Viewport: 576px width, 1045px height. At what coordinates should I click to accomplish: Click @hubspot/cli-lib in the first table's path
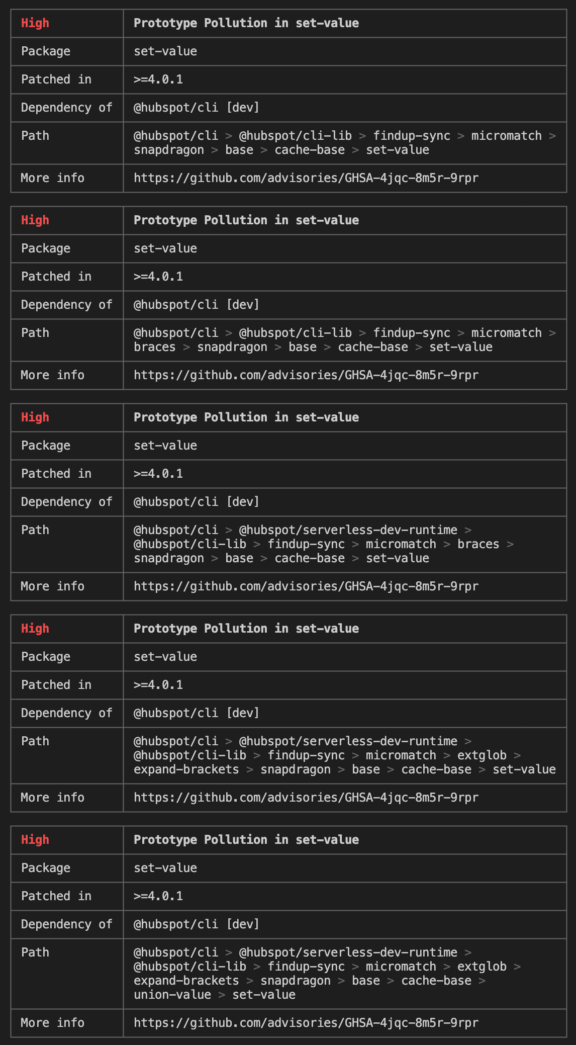[x=296, y=136]
